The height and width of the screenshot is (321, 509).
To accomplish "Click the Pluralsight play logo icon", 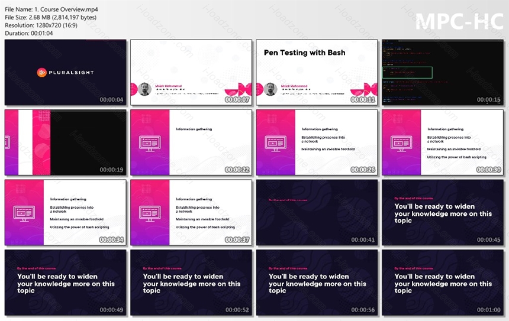I will (x=41, y=73).
